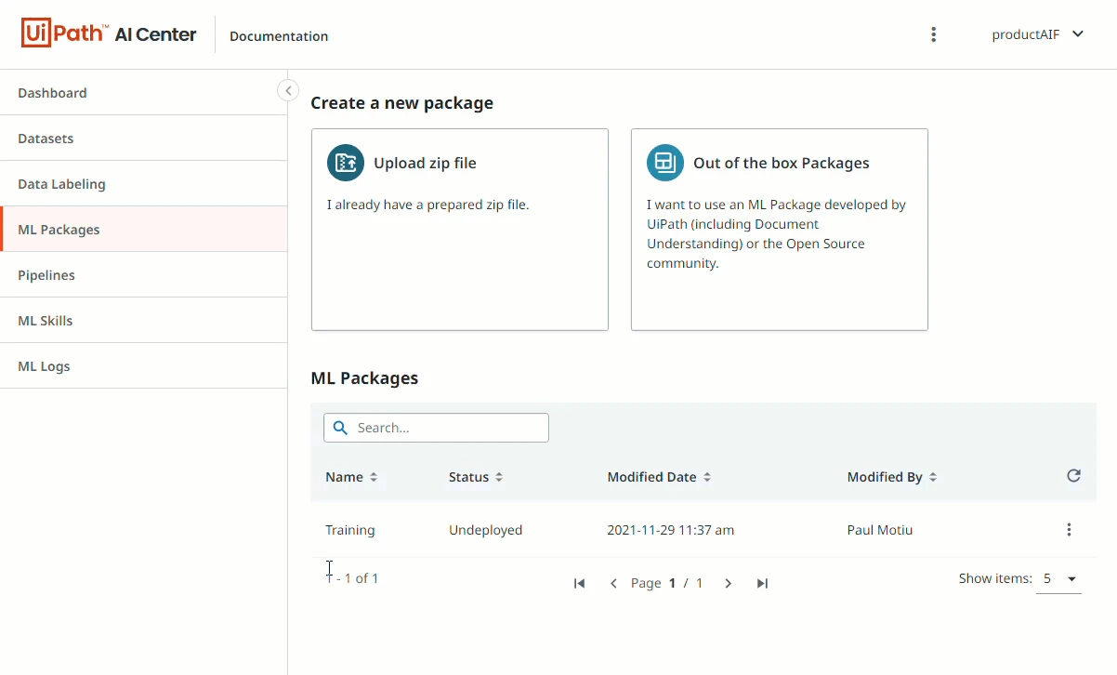1117x675 pixels.
Task: Choose the Out of the box Packages card
Action: point(780,230)
